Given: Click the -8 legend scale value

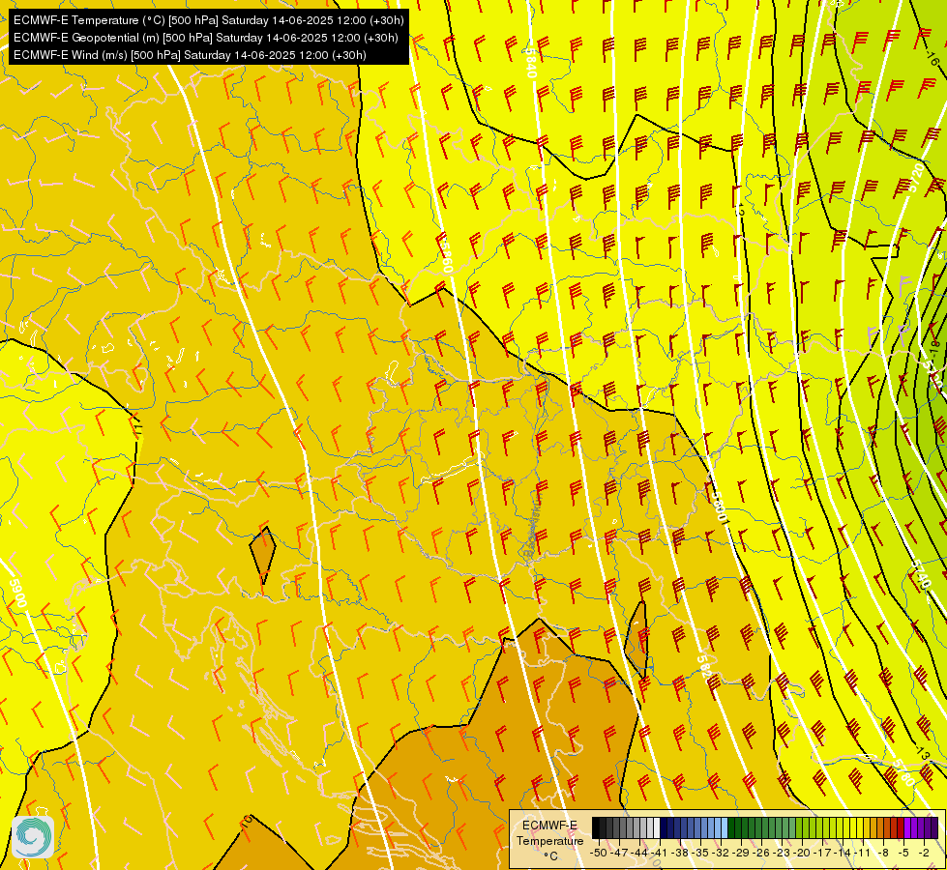Looking at the screenshot, I should [x=884, y=853].
